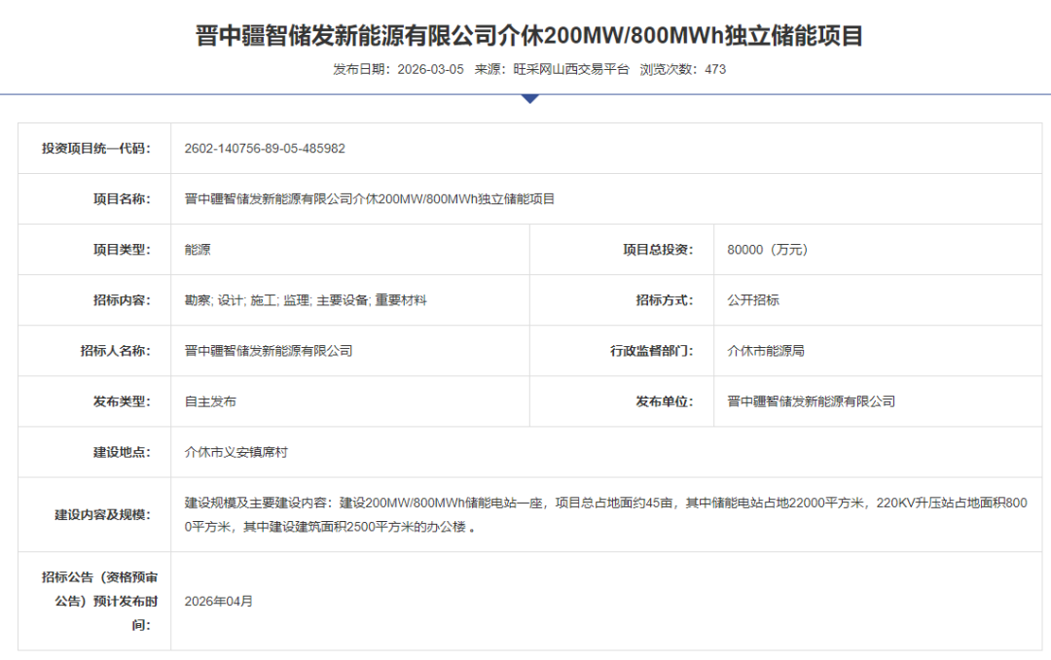The image size is (1051, 660).
Task: Click the 投资项目统一代码 label cell
Action: 95,149
